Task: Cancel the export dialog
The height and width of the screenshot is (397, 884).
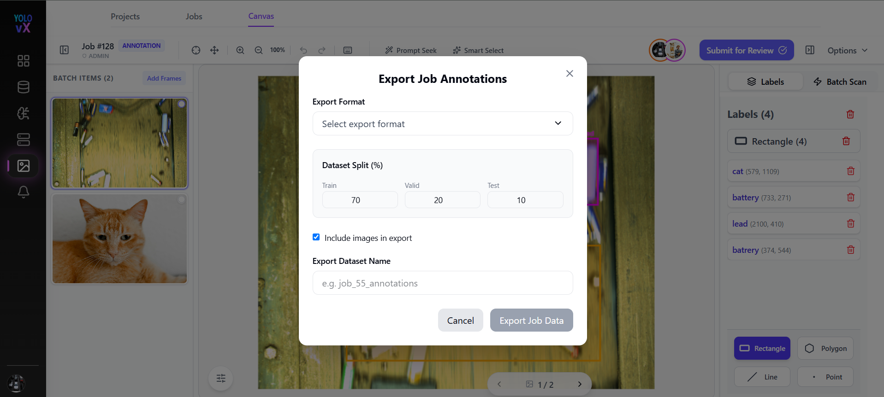Action: click(x=461, y=320)
